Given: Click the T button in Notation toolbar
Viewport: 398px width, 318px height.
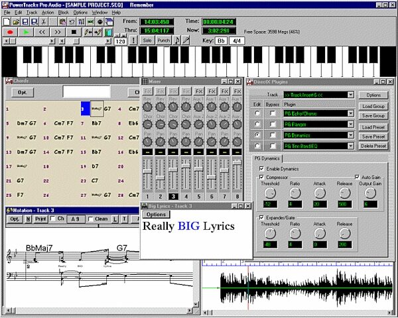Looking at the screenshot, I should (125, 219).
